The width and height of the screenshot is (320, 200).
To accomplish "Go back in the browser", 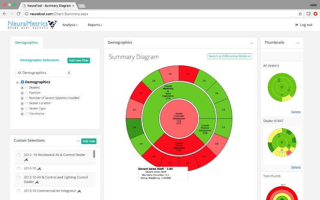I will click(4, 14).
